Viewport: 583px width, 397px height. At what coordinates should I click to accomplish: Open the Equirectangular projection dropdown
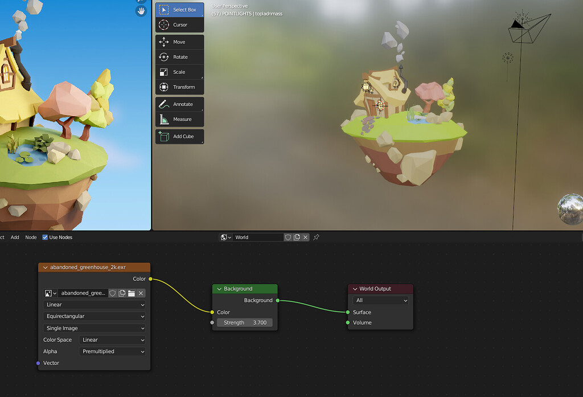point(94,316)
